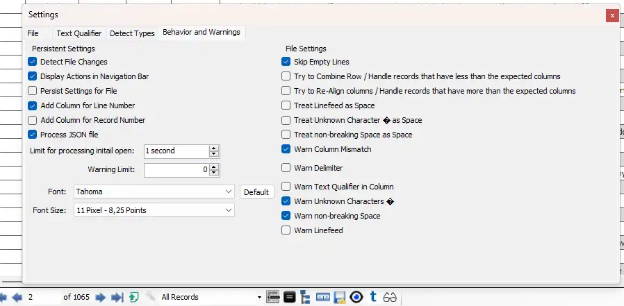Go to the next record arrow
The height and width of the screenshot is (306, 624).
[100, 297]
